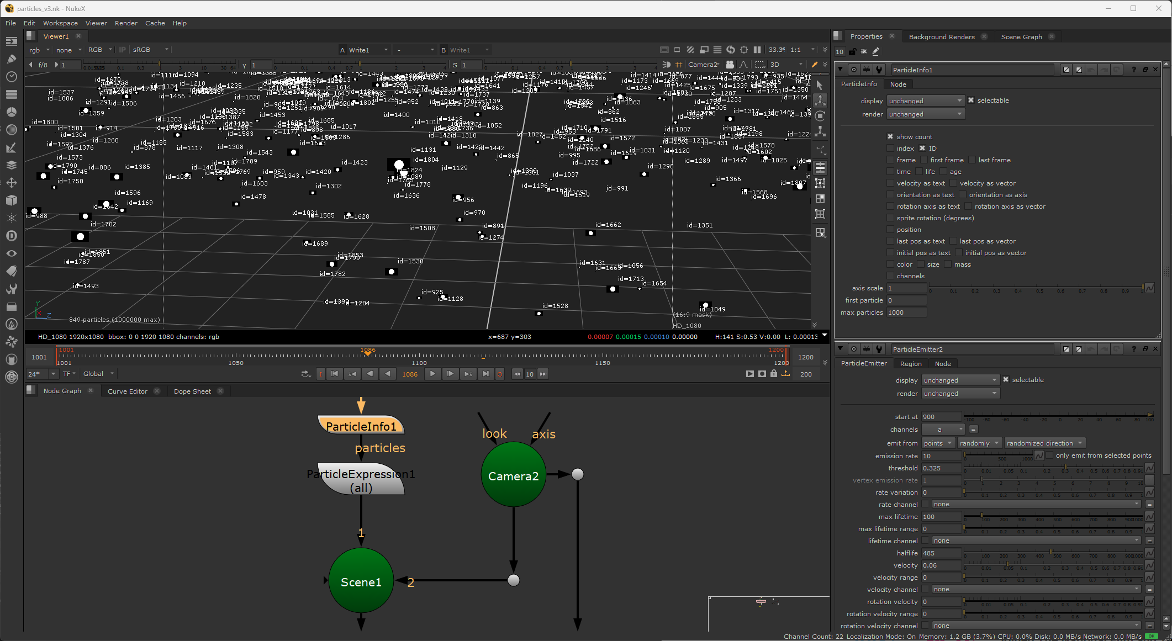Click the Time nodes clock icon

tap(11, 77)
